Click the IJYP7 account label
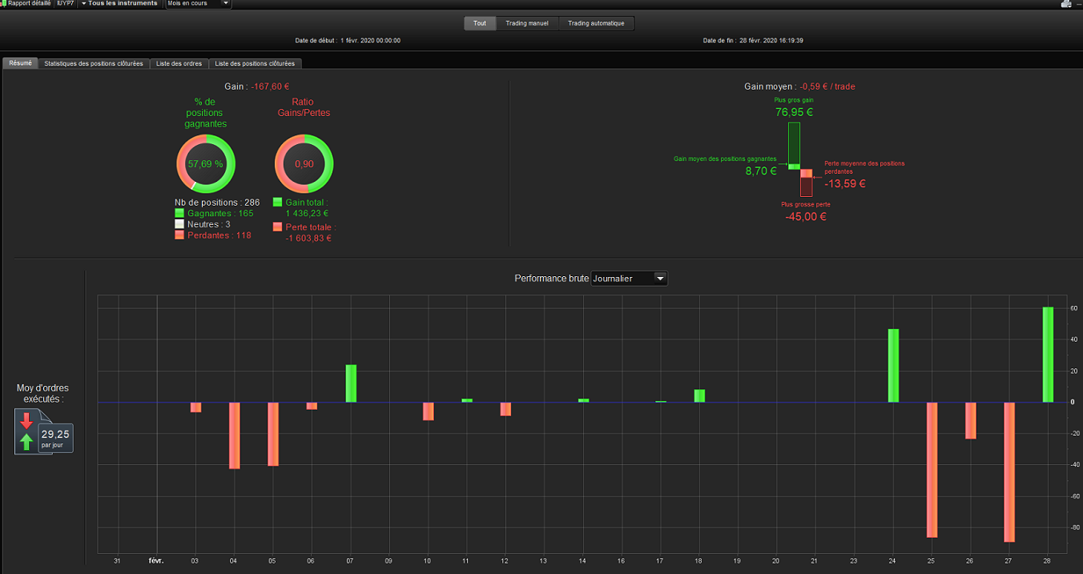Image resolution: width=1083 pixels, height=574 pixels. 66,4
